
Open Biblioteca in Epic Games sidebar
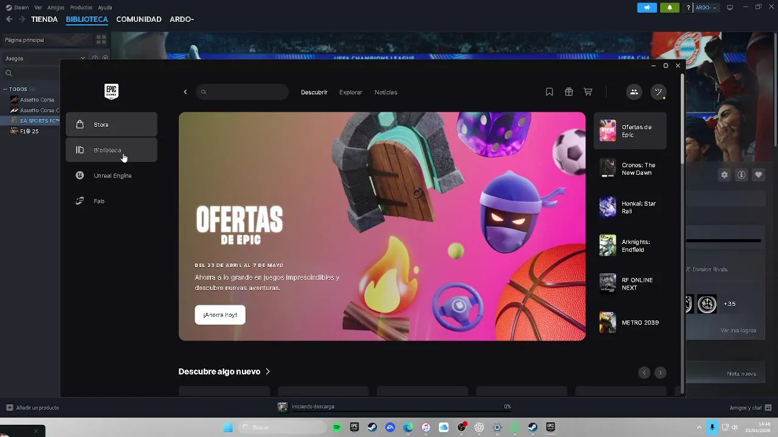point(111,150)
